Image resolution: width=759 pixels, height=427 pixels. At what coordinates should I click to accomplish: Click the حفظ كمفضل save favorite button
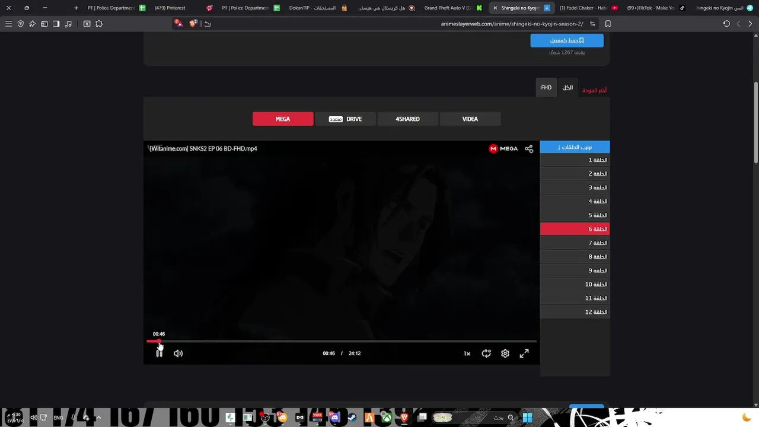click(x=567, y=40)
